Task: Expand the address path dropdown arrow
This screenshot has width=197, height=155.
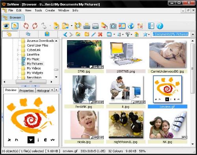Action: pos(193,35)
